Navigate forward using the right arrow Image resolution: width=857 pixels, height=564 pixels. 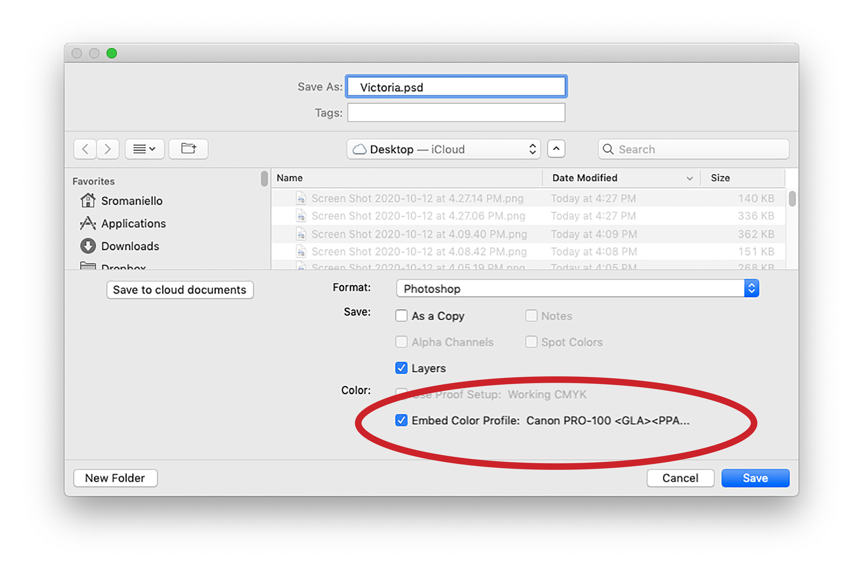[x=107, y=148]
